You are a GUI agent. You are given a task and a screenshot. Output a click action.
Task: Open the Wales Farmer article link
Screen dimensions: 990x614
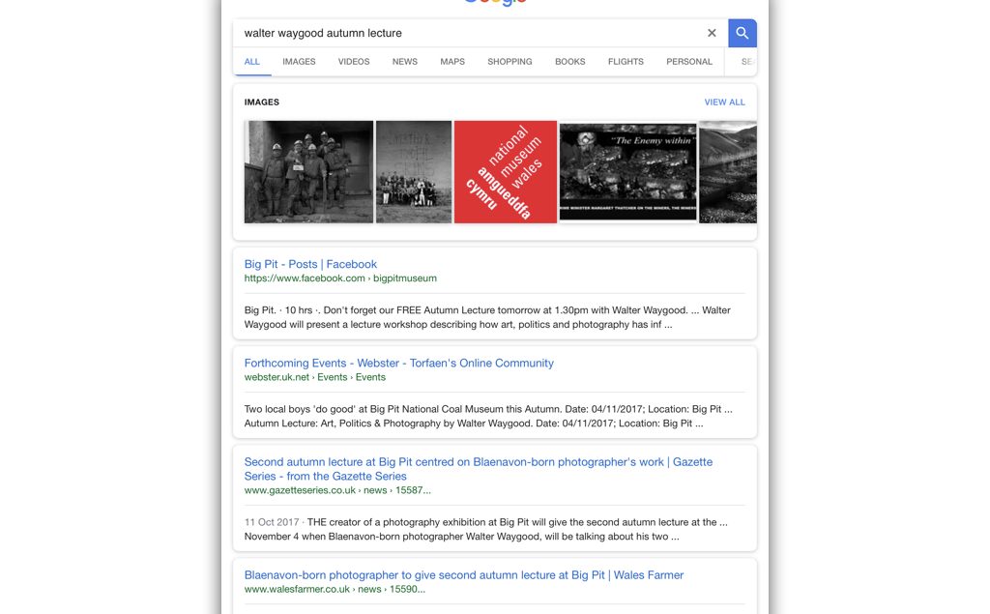pyautogui.click(x=463, y=575)
